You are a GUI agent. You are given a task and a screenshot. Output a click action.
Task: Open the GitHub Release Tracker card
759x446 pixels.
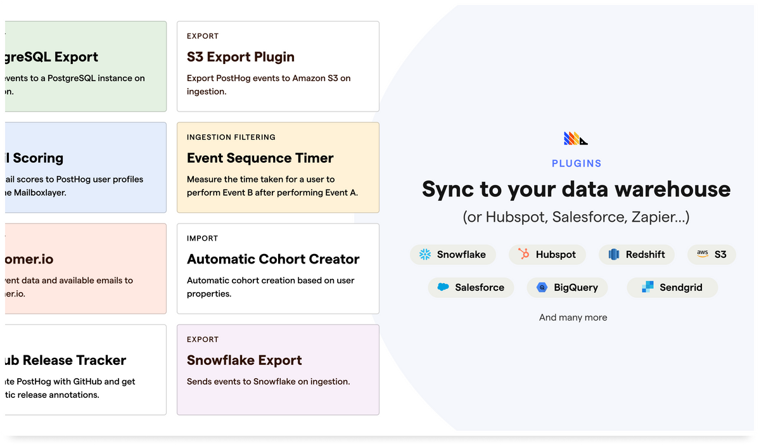pyautogui.click(x=76, y=370)
